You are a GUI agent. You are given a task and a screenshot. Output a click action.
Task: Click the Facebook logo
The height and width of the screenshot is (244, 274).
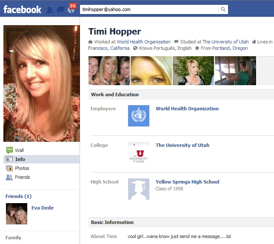coord(23,9)
